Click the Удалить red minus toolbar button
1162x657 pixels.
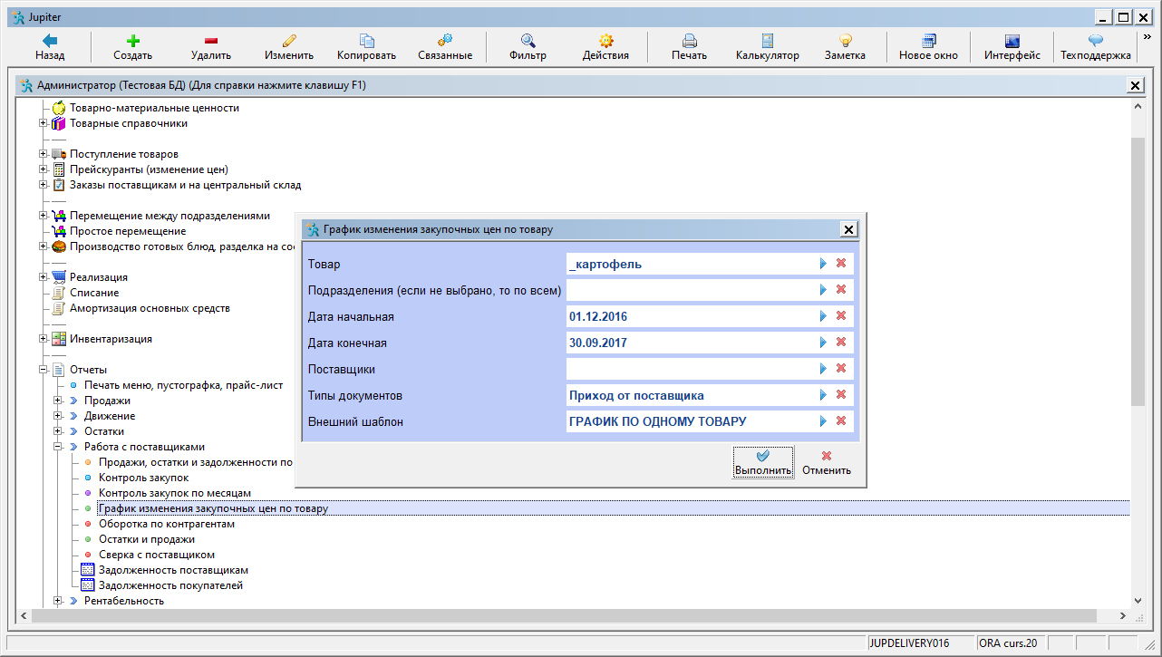click(x=211, y=47)
